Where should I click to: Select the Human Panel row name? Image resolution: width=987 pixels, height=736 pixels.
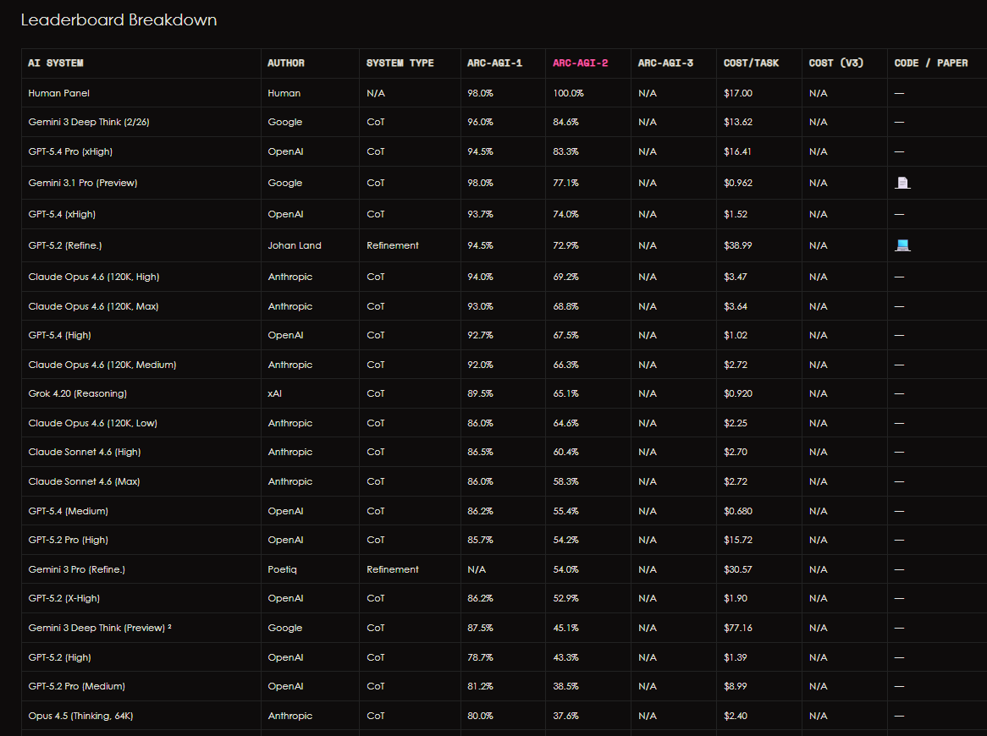[58, 93]
